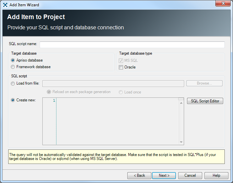Click the script area scroll down arrow
Viewport: 233px width, 183px height.
[181, 142]
